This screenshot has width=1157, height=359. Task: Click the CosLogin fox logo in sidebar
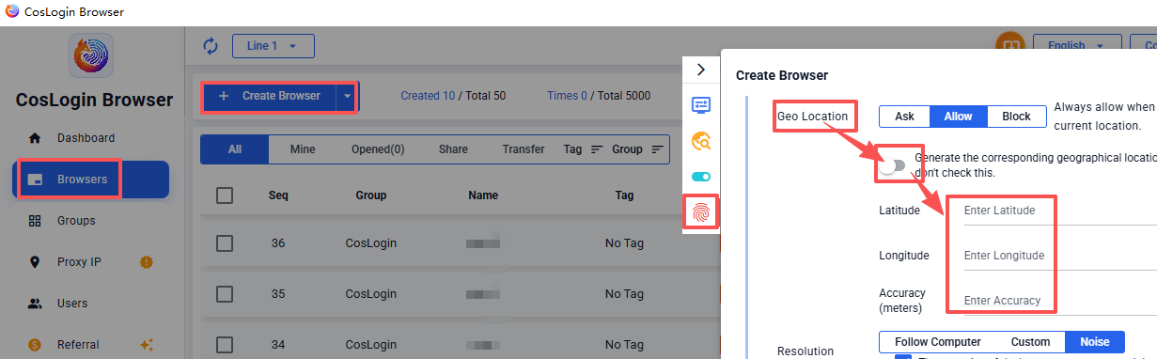91,55
